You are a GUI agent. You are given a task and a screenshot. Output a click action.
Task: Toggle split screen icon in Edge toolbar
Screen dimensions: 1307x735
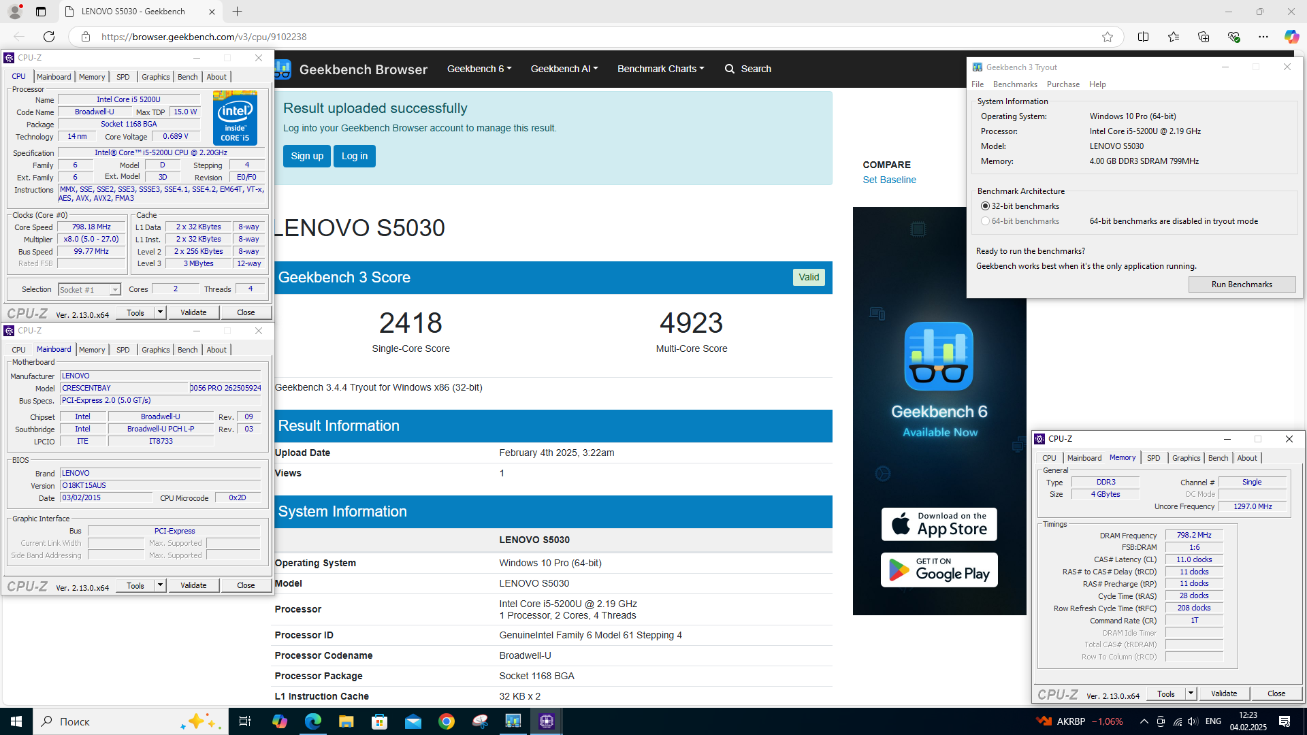point(1144,37)
